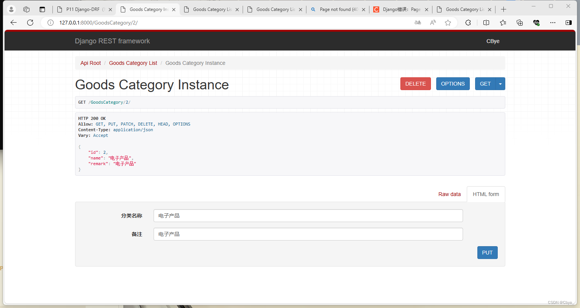Viewport: 580px width, 308px height.
Task: Add page to favorites star icon
Action: click(x=448, y=23)
